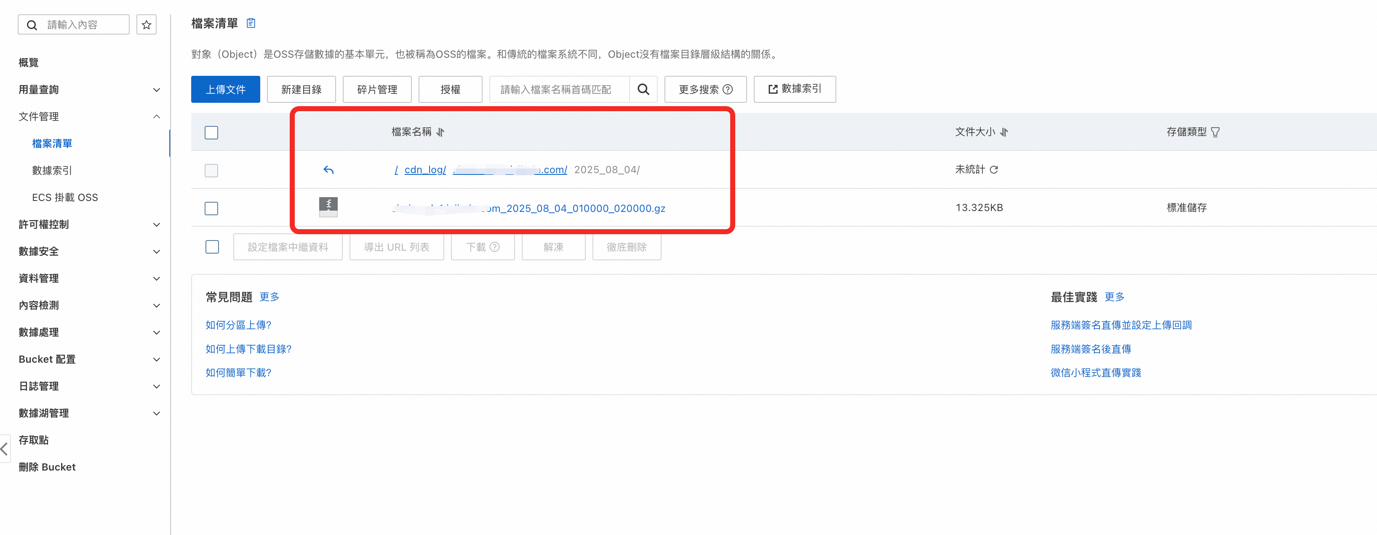Open 數據索引 in the sidebar
Viewport: 1377px width, 535px height.
(x=52, y=170)
